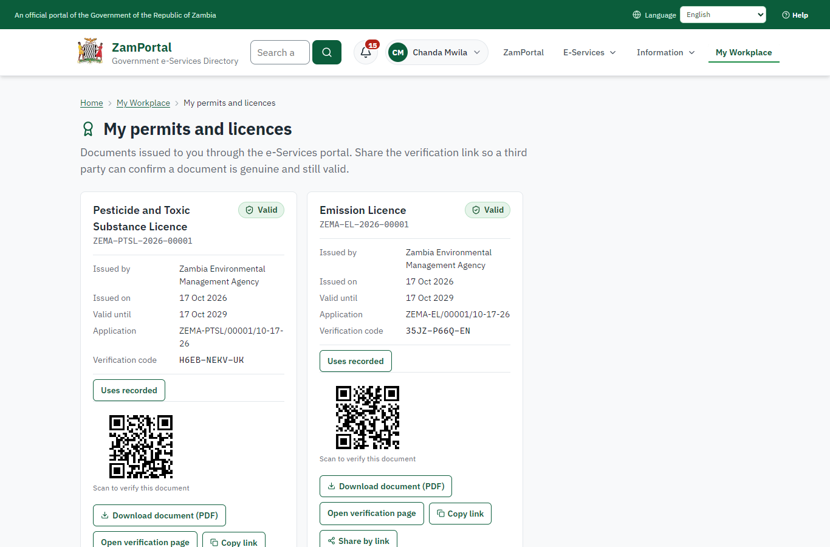Click QR code on Pesticide licence card
This screenshot has width=830, height=547.
point(141,447)
